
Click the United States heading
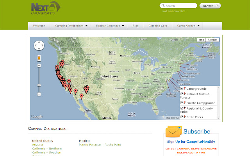click(43, 141)
